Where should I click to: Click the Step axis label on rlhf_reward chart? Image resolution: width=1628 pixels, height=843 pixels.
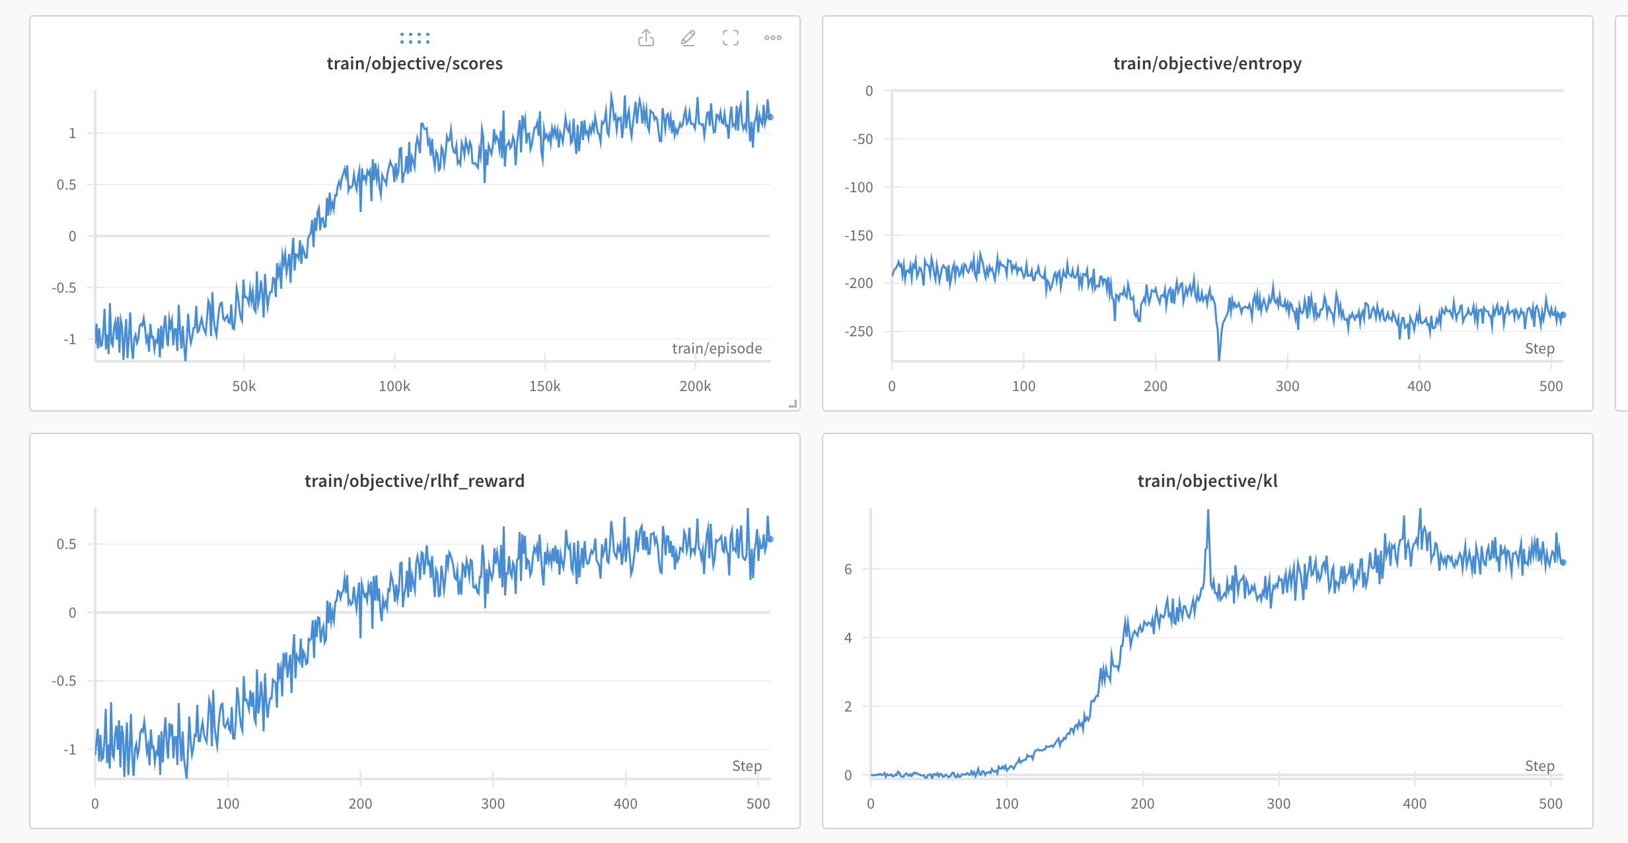(747, 766)
